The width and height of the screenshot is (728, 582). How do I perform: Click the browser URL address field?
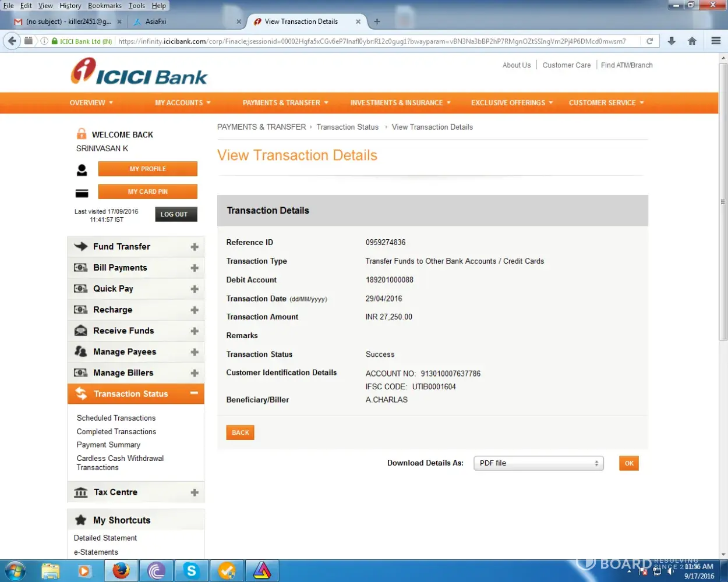pos(373,41)
